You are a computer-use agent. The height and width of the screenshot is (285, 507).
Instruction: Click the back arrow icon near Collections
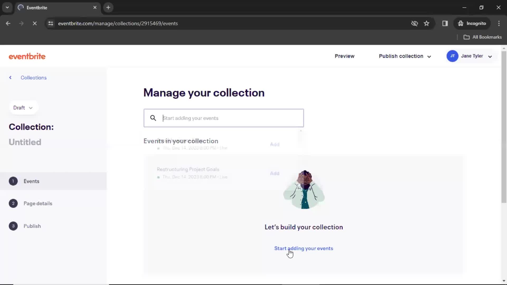pyautogui.click(x=10, y=77)
